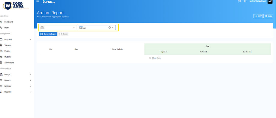Click the Total group header

pos(208,46)
